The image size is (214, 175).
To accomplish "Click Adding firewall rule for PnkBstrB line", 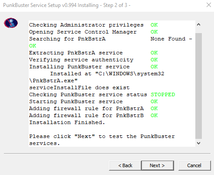I will [x=93, y=115].
